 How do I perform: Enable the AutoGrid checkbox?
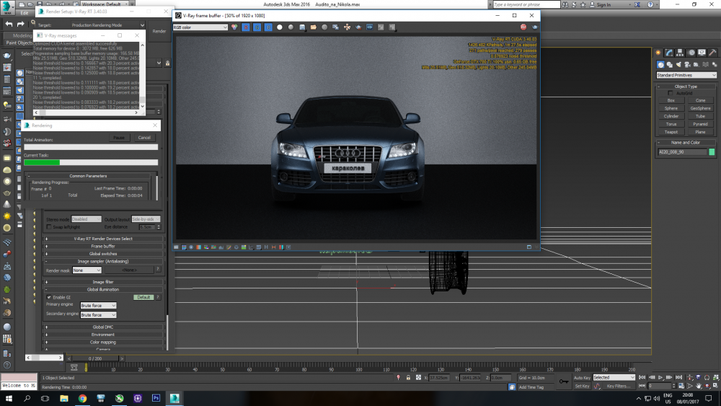671,93
